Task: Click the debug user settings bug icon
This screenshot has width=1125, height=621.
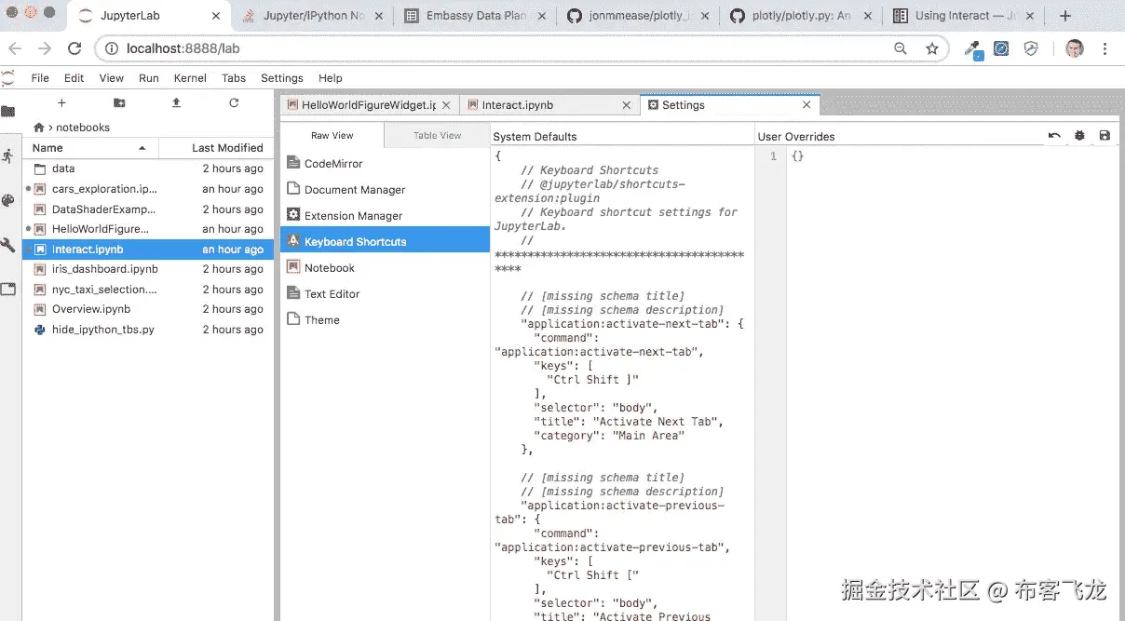Action: click(x=1079, y=136)
